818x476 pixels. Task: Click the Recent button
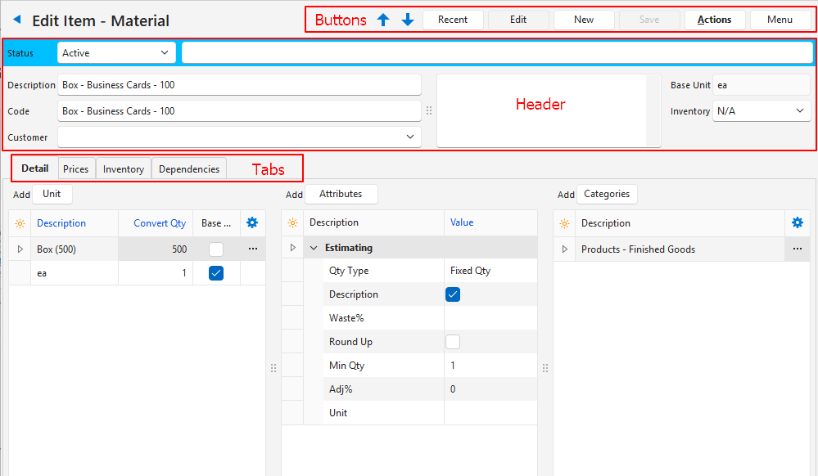453,20
